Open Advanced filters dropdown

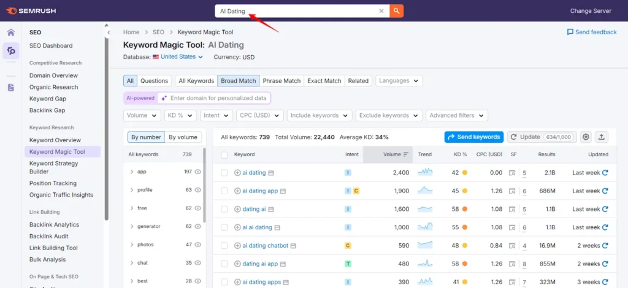tap(457, 115)
